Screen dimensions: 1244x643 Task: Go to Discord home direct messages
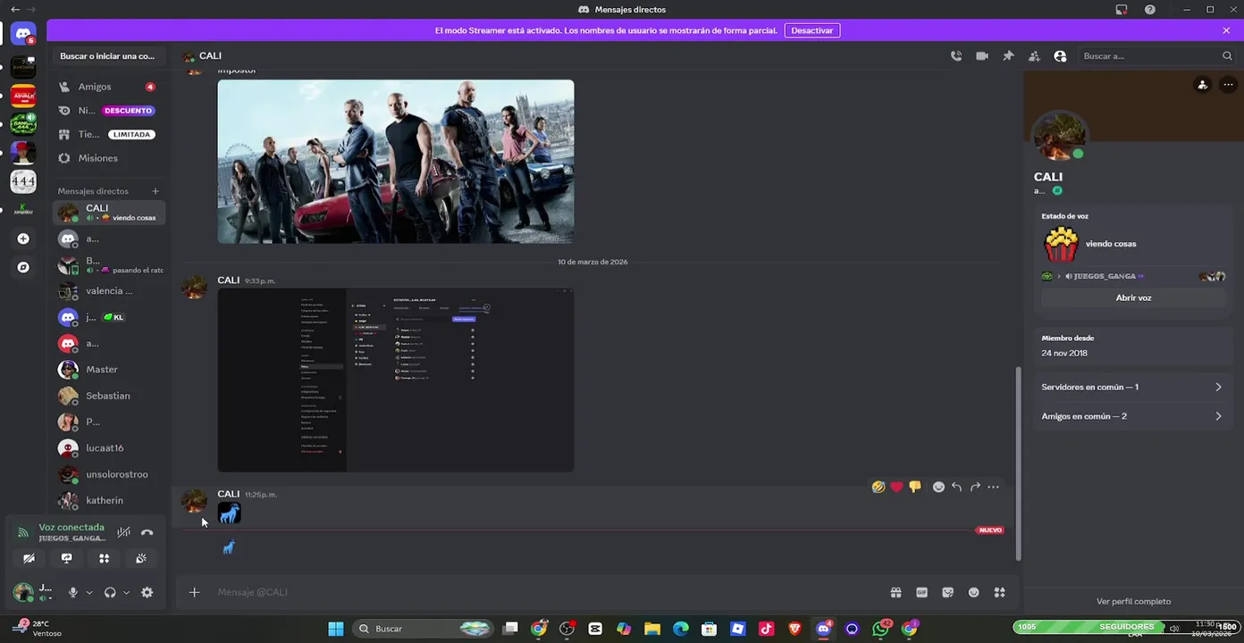pos(23,34)
